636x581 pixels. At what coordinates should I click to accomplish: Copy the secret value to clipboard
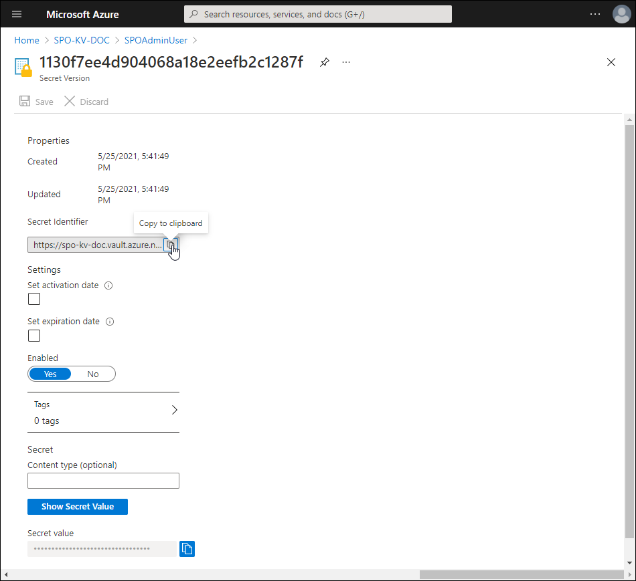pos(187,549)
